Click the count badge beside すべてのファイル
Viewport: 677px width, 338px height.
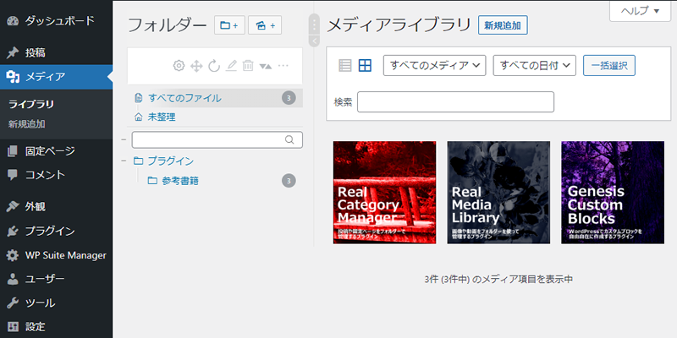(x=289, y=98)
